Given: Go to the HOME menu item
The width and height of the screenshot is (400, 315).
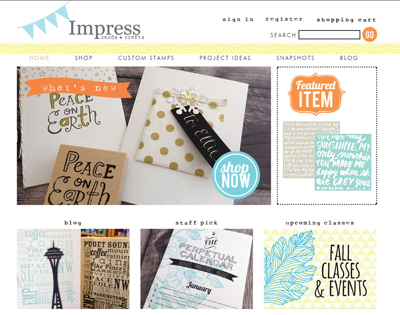Looking at the screenshot, I should 39,58.
